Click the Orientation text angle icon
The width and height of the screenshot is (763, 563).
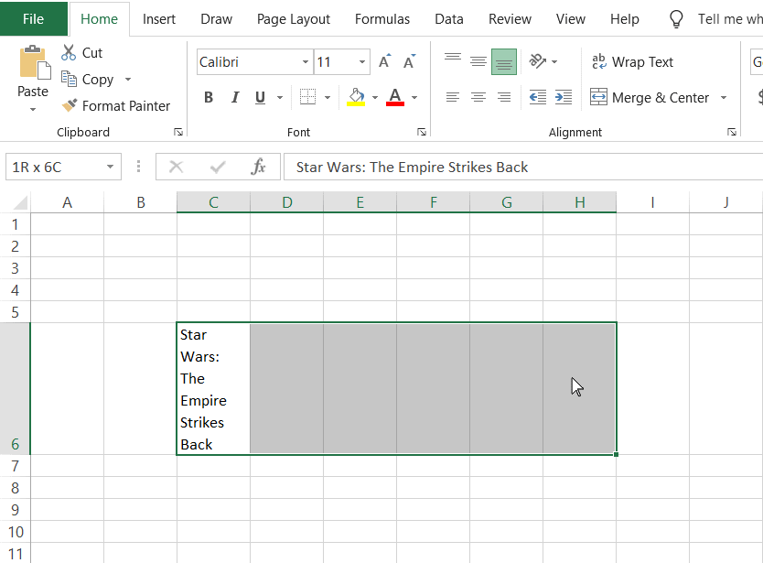(538, 61)
